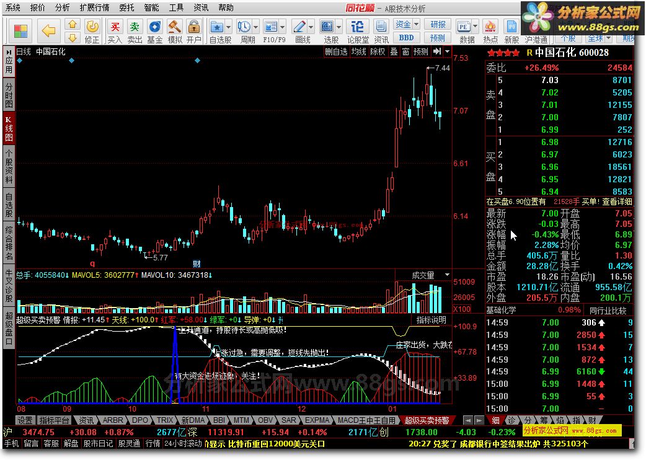646x460 pixels.
Task: Click the jump-to-end arrow icon in chart header
Action: (x=436, y=51)
